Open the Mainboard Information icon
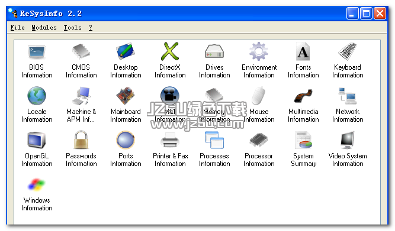This screenshot has height=231, width=395. [126, 96]
